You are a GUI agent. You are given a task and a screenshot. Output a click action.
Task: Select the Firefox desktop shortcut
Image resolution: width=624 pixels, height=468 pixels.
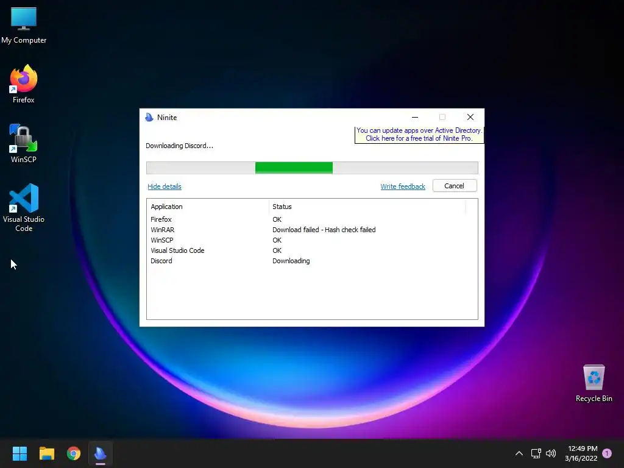point(24,84)
